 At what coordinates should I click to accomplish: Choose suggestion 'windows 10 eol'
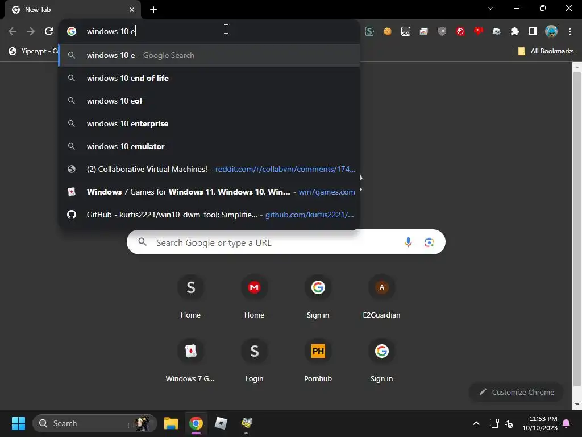click(210, 101)
